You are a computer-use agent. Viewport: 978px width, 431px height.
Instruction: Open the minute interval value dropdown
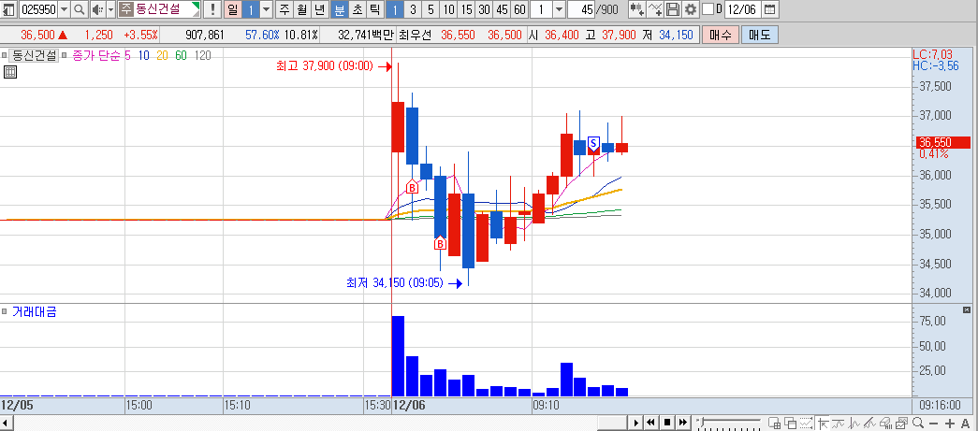[x=558, y=8]
